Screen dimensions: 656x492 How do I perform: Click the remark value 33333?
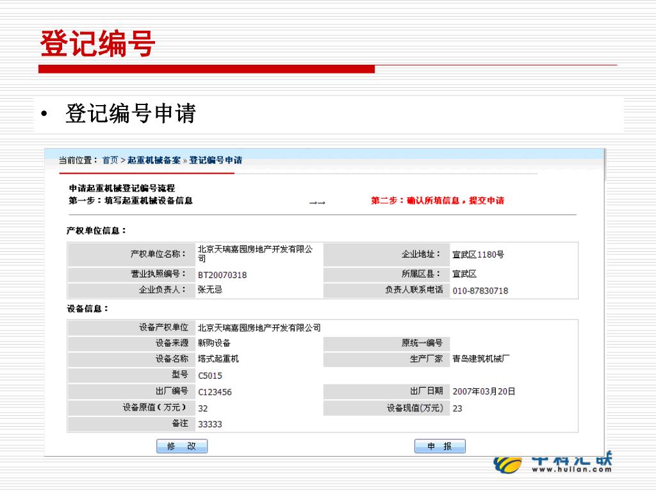[x=210, y=424]
